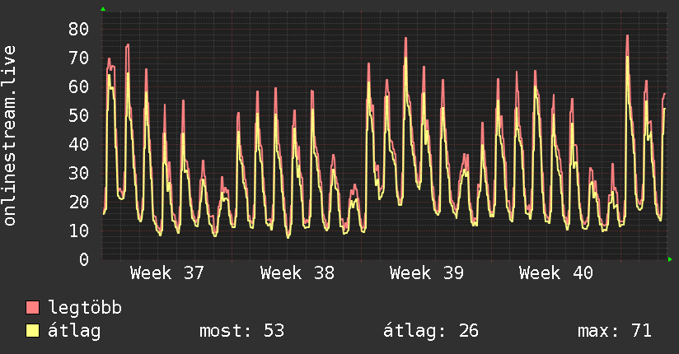
Task: Click the Week 40 axis label
Action: (556, 273)
